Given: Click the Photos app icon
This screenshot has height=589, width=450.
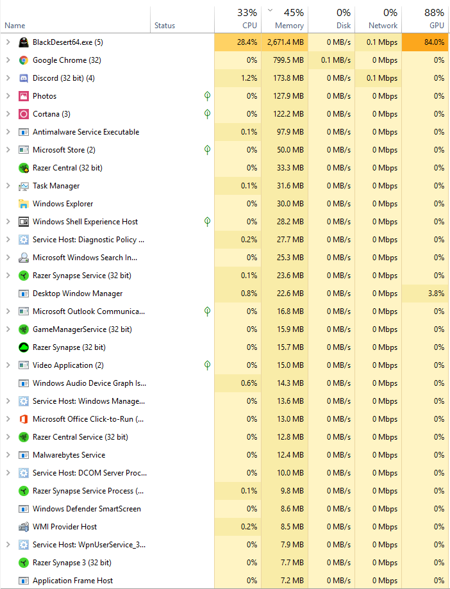Looking at the screenshot, I should tap(24, 96).
